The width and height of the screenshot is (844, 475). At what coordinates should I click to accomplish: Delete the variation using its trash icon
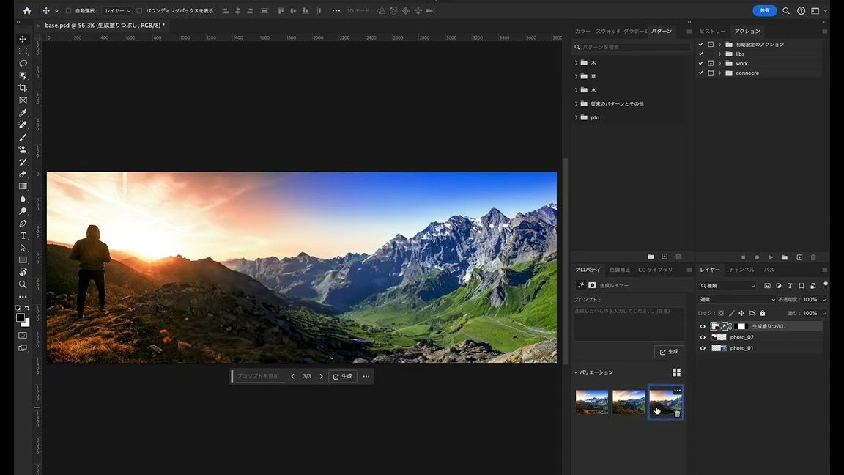tap(677, 413)
